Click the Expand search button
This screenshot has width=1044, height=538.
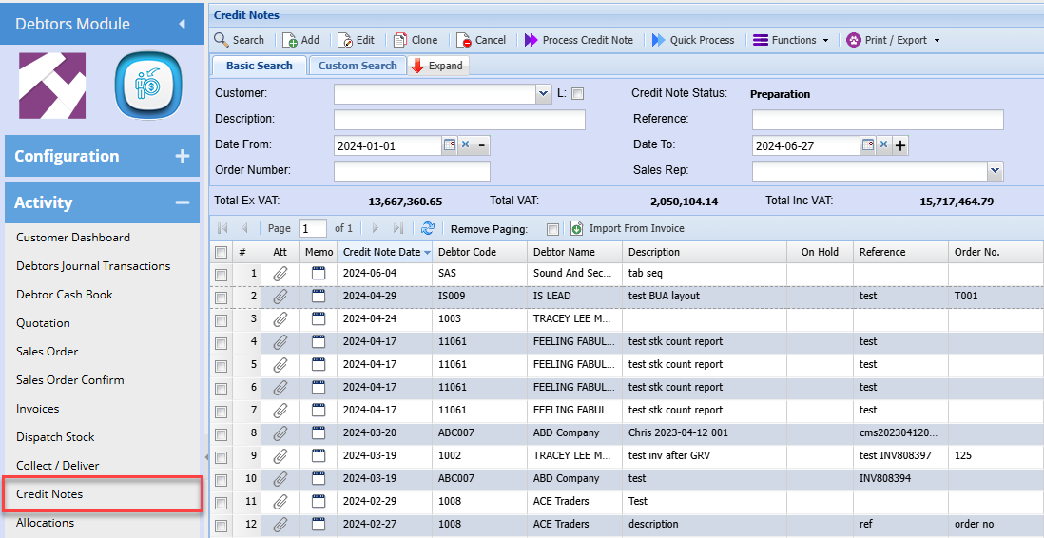(x=437, y=66)
